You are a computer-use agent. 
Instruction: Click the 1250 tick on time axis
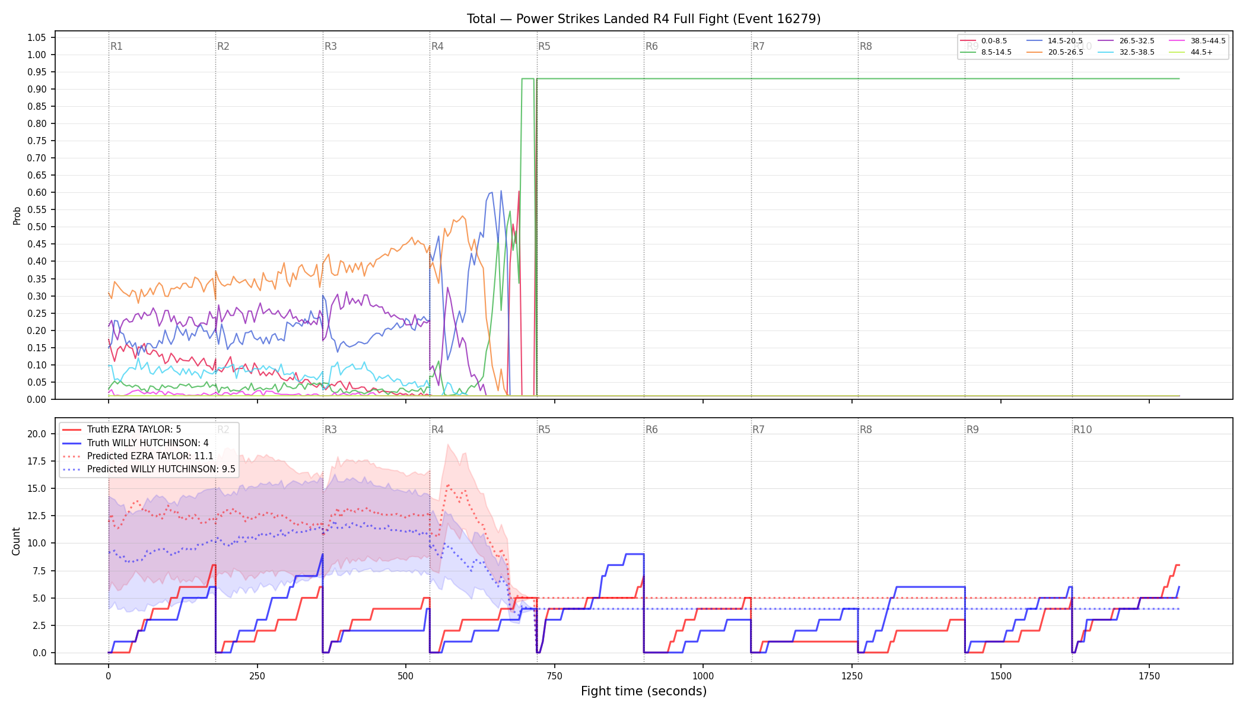click(x=852, y=676)
